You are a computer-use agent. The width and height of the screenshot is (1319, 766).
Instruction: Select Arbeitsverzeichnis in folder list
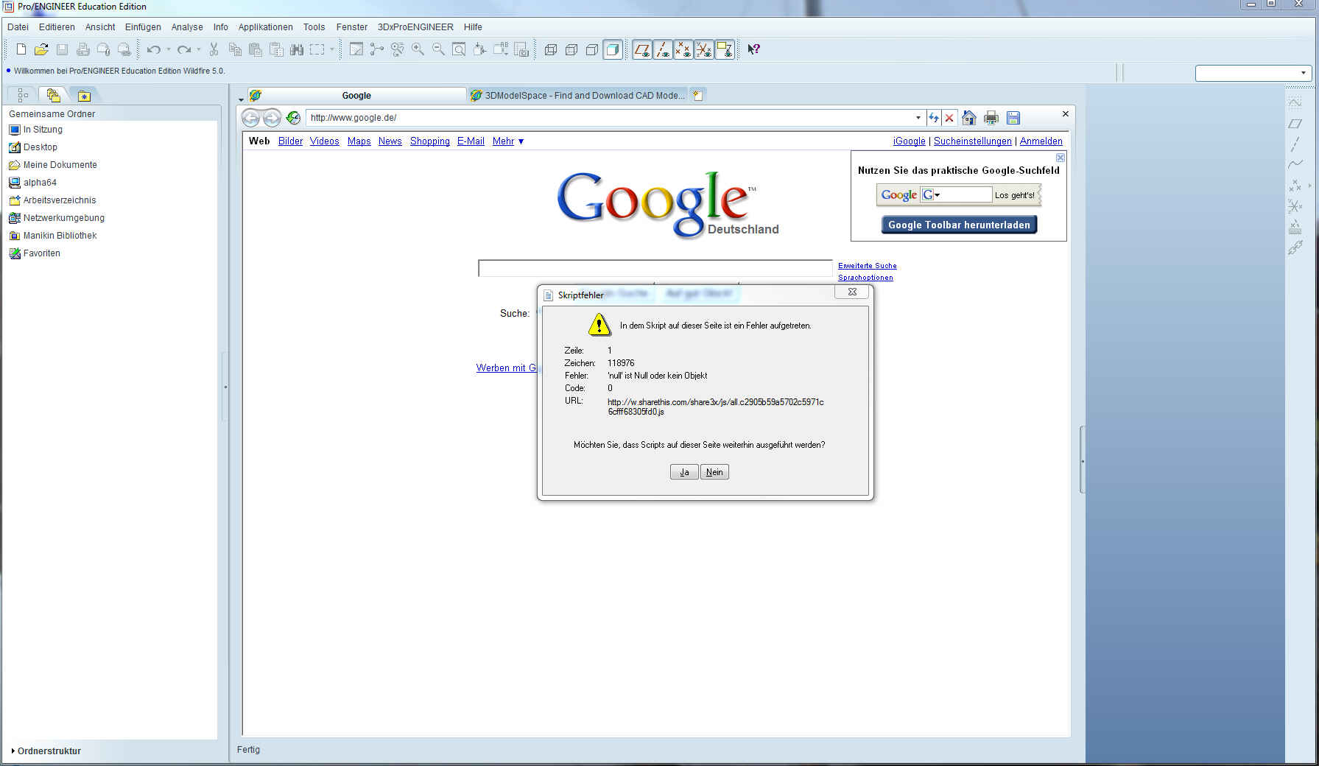pos(59,200)
